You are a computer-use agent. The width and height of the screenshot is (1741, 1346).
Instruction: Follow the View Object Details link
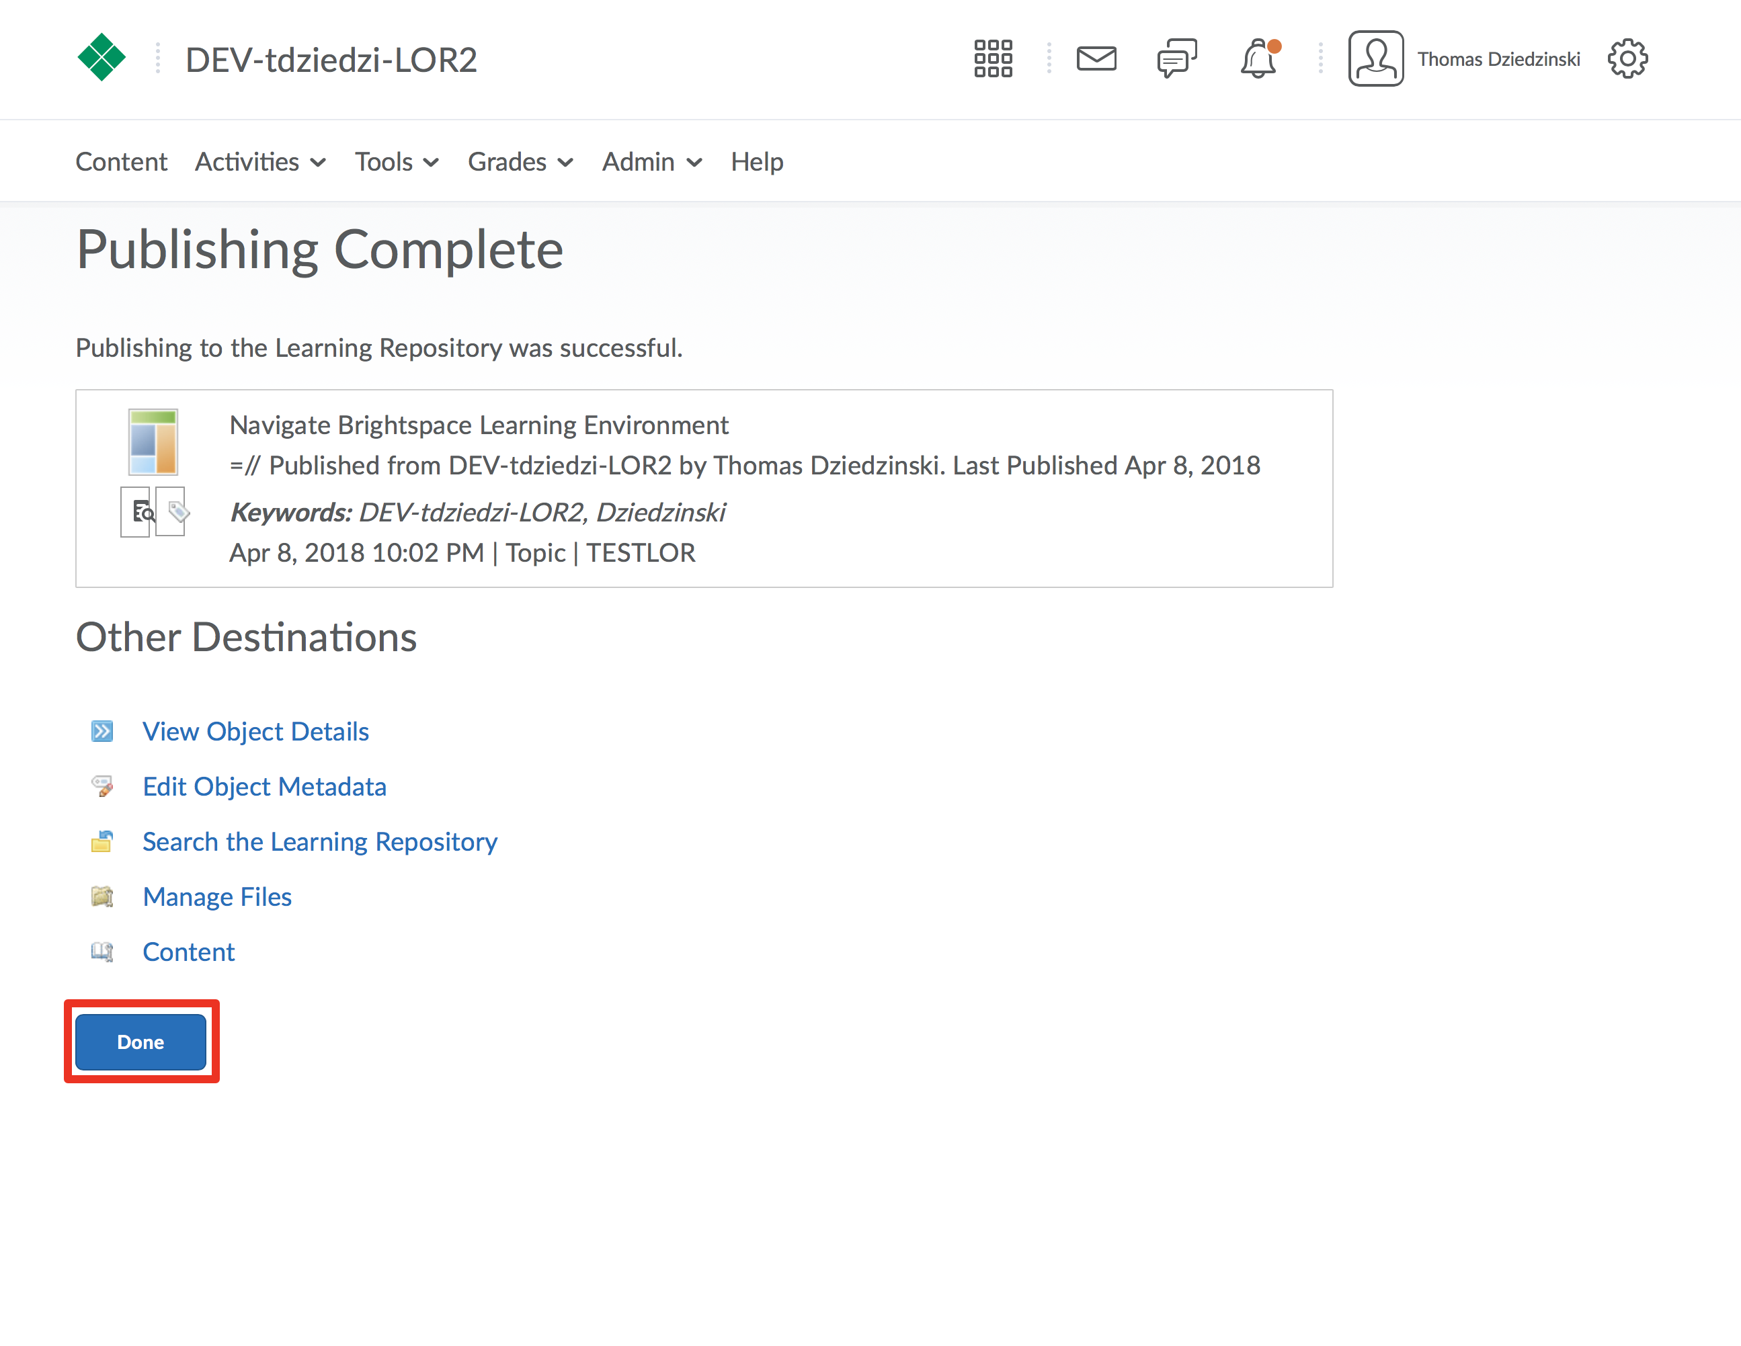coord(255,730)
